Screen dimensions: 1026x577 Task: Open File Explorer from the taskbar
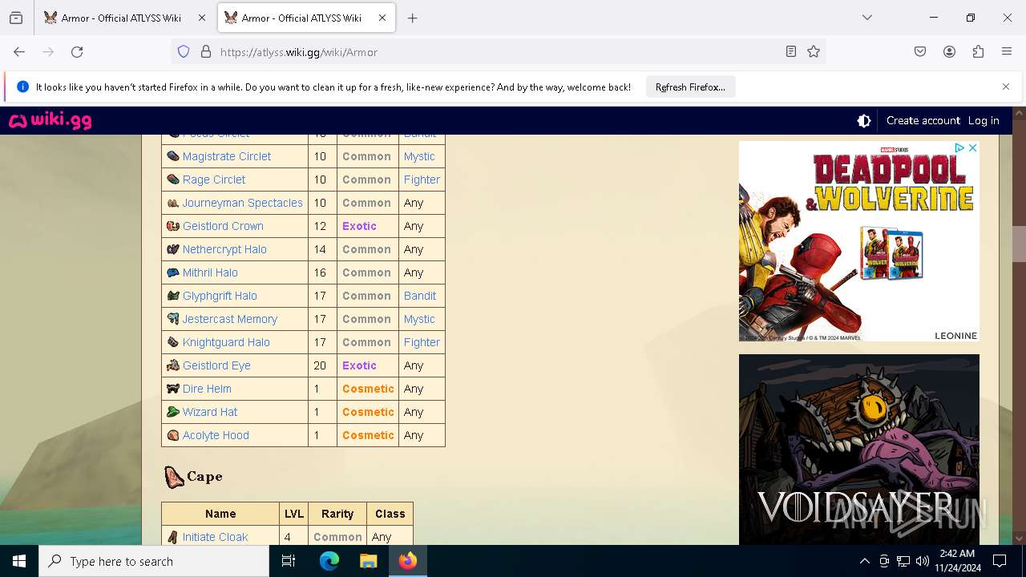pyautogui.click(x=368, y=561)
